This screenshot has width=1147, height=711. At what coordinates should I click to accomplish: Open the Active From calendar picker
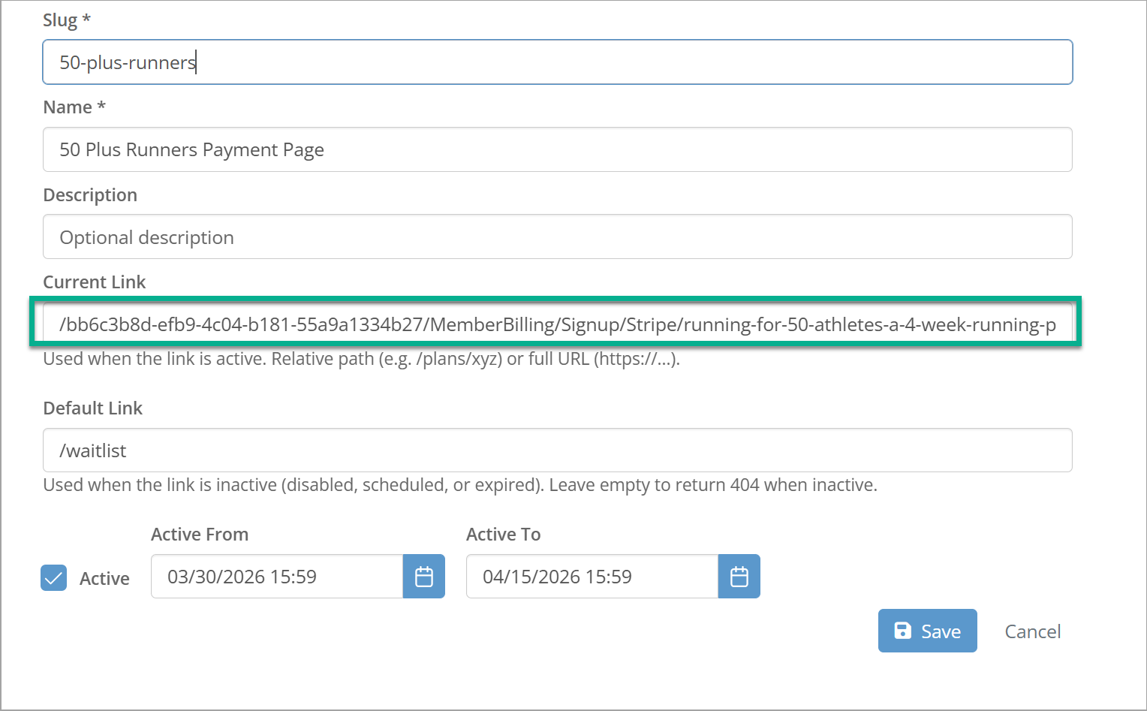pos(424,577)
